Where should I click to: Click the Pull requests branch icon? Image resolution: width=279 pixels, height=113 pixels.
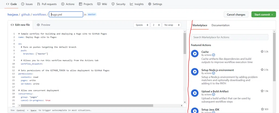coord(39,4)
